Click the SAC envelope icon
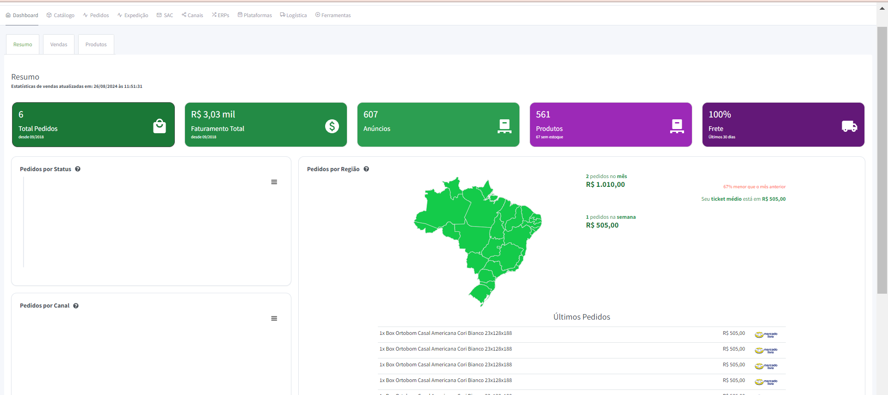888x395 pixels. [x=159, y=15]
